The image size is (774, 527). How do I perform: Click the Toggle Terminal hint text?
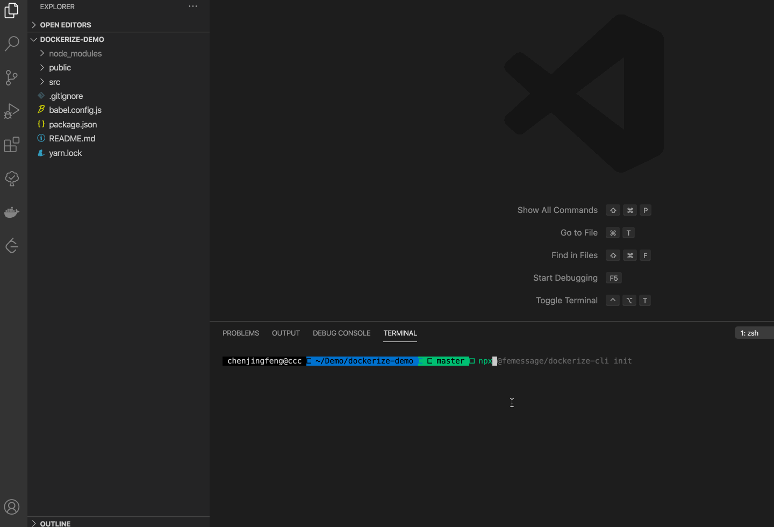tap(567, 301)
